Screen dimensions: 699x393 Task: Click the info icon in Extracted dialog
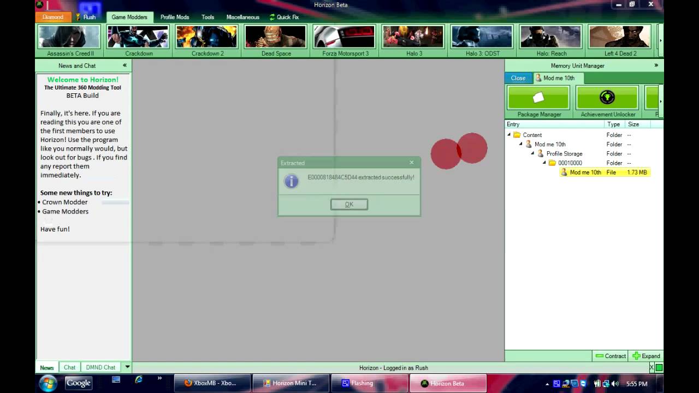tap(292, 181)
